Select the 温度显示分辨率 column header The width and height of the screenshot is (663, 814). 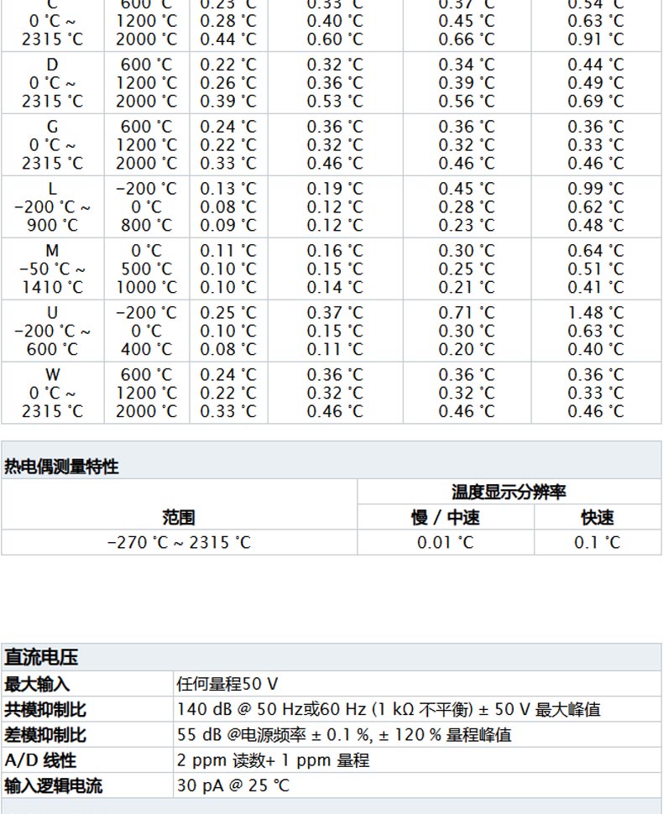(509, 492)
